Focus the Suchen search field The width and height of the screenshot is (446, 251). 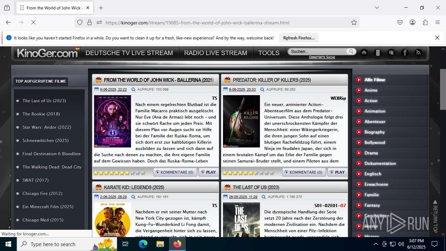318,51
